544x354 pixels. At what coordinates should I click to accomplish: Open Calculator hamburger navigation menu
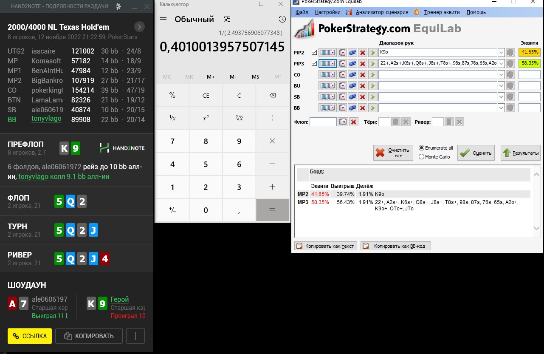[163, 20]
